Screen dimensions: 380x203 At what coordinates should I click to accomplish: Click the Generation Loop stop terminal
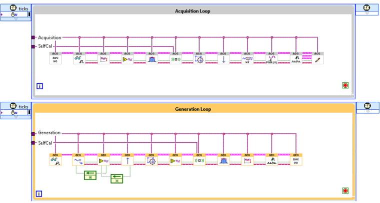click(x=345, y=191)
